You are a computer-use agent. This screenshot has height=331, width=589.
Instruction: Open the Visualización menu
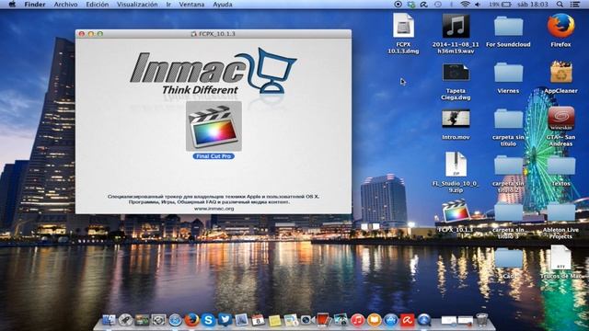[x=137, y=5]
